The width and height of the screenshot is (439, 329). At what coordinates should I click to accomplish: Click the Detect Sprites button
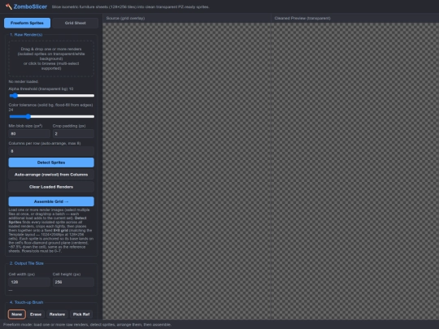[51, 162]
